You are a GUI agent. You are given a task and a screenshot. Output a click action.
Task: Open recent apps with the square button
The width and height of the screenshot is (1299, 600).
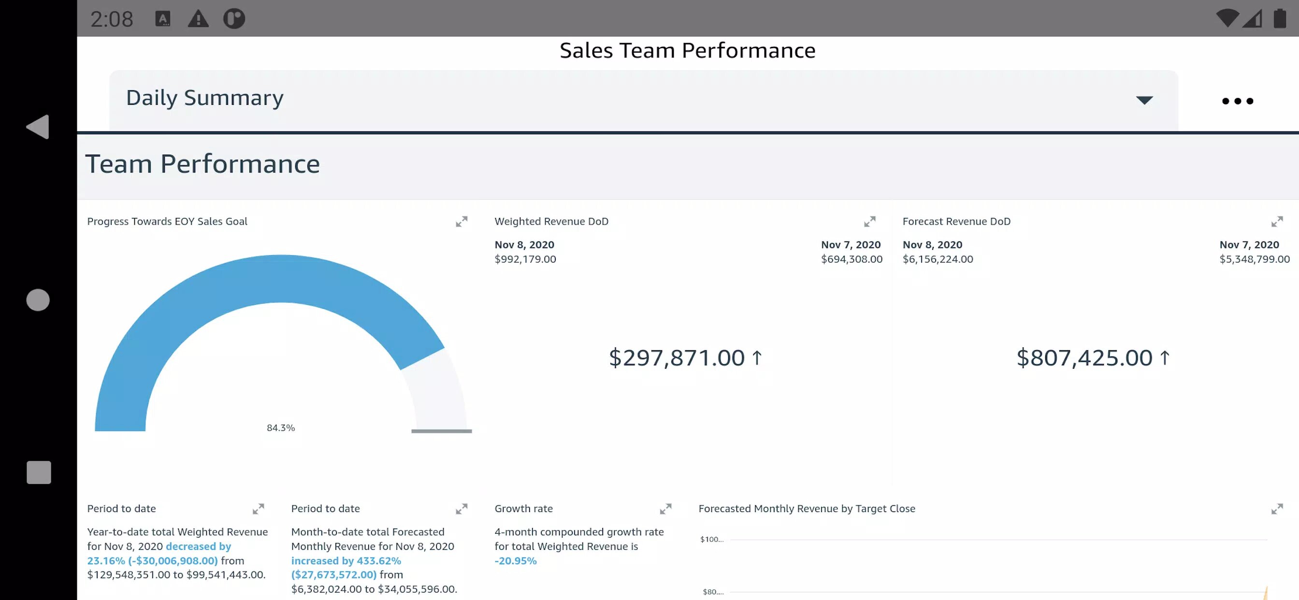pos(39,472)
